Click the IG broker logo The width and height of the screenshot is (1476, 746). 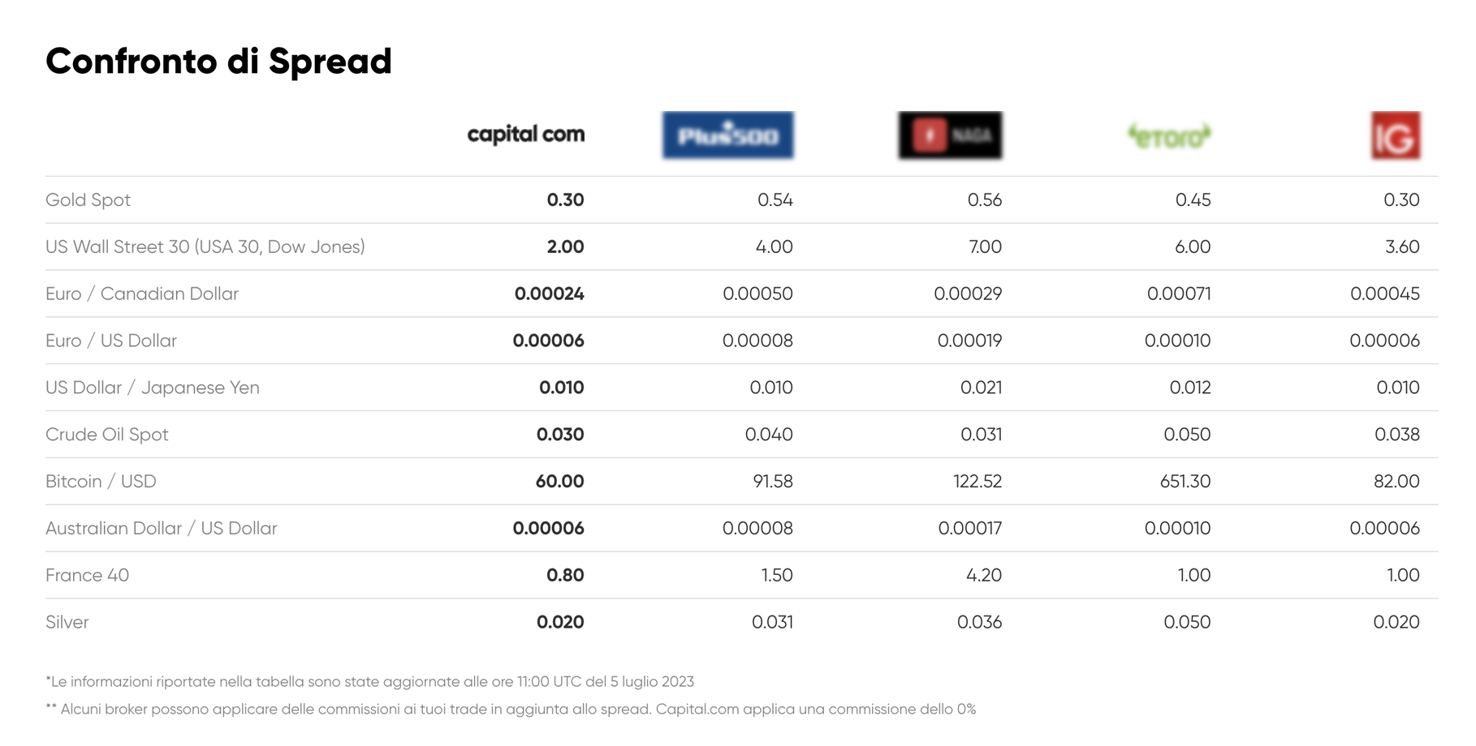1396,135
